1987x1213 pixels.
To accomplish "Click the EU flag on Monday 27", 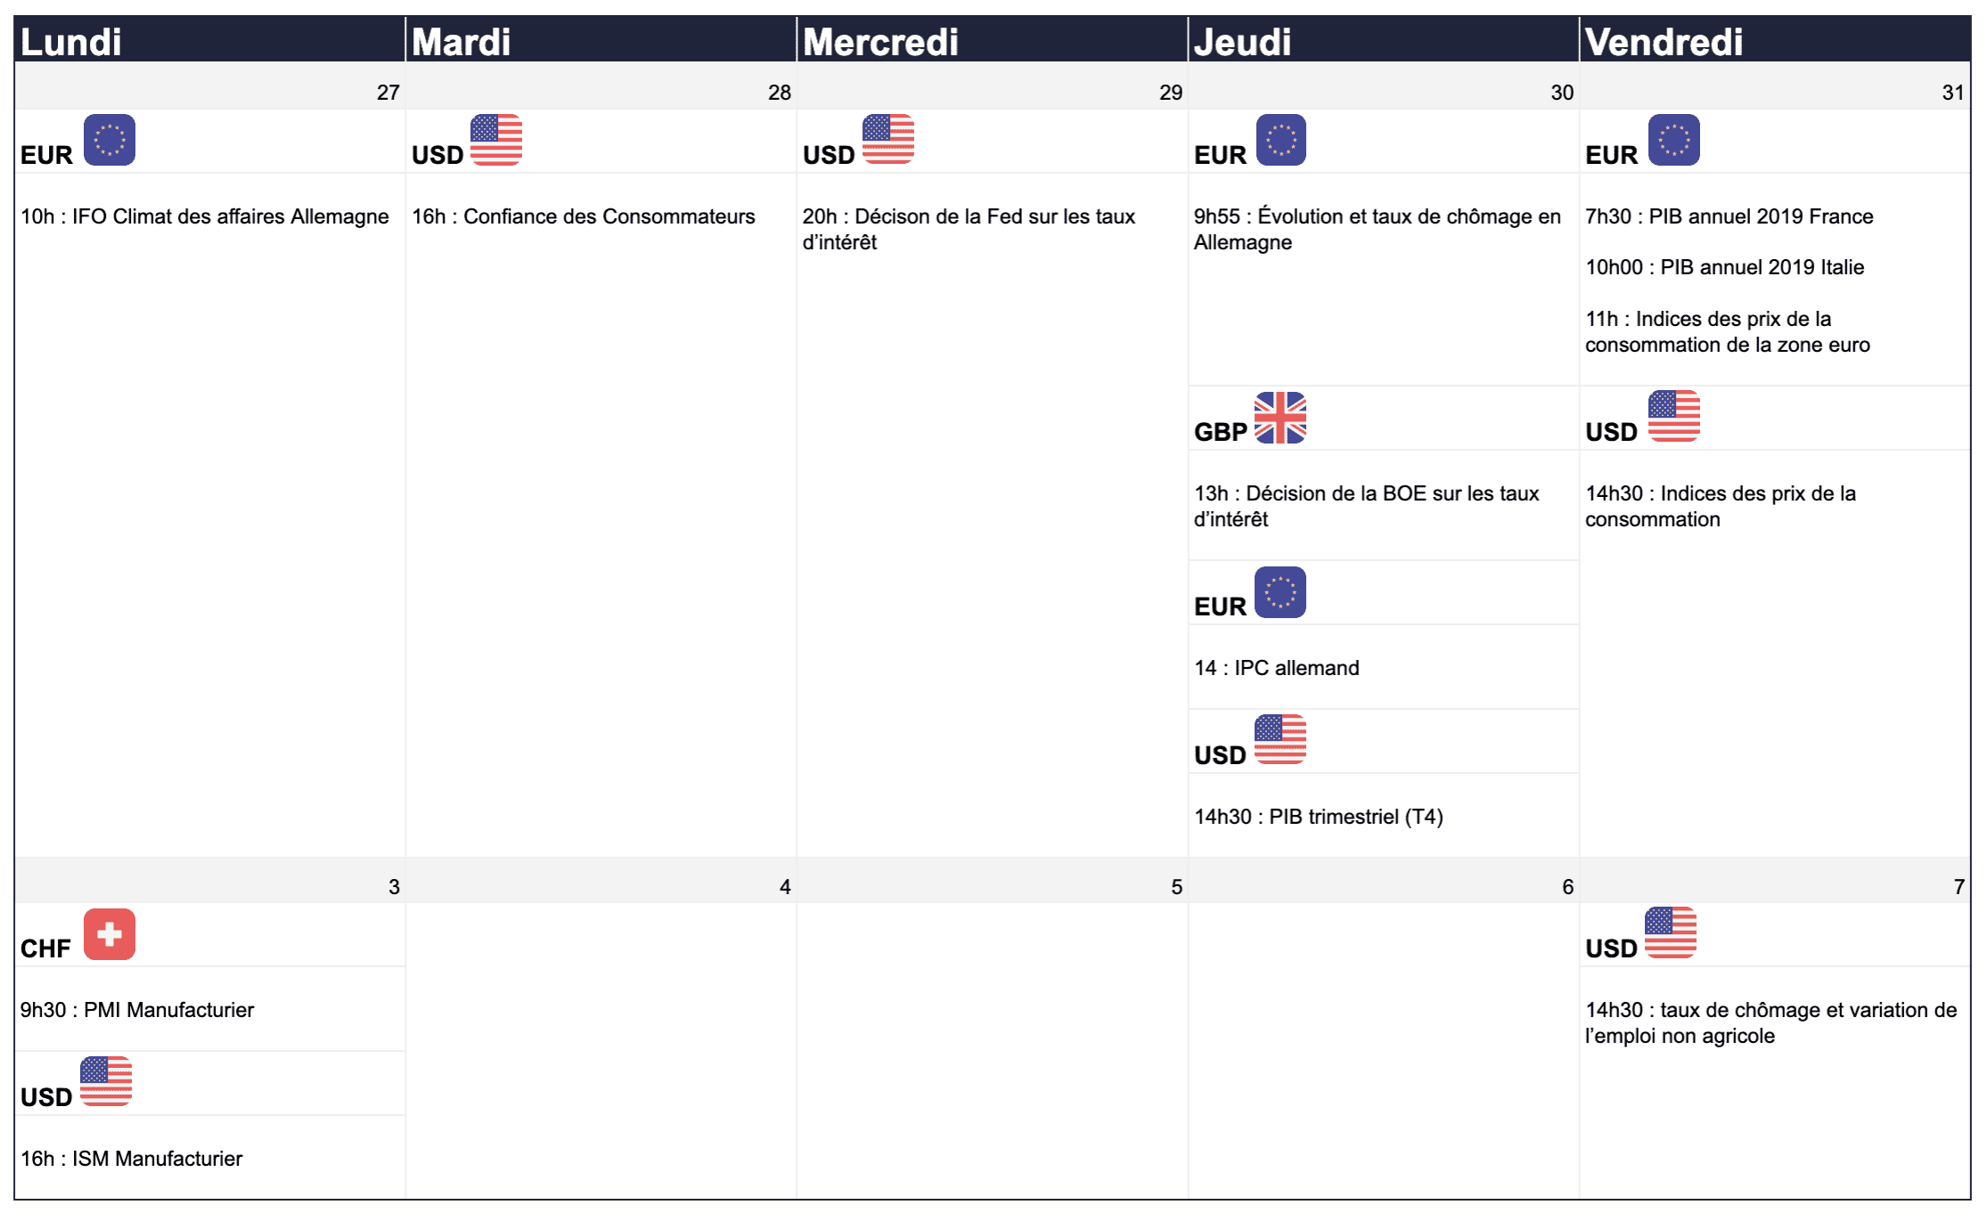I will 110,140.
